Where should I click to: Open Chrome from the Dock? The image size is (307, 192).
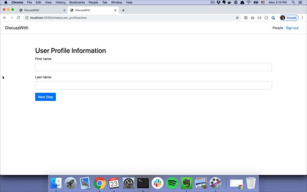[99, 183]
